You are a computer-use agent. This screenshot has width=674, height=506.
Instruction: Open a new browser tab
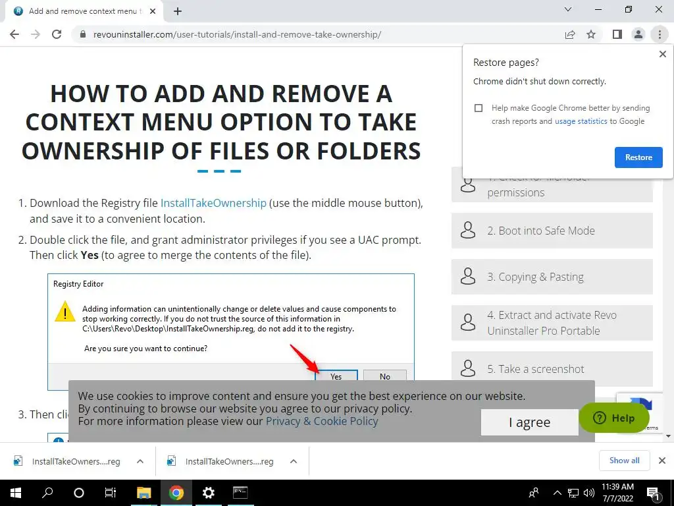pyautogui.click(x=178, y=12)
